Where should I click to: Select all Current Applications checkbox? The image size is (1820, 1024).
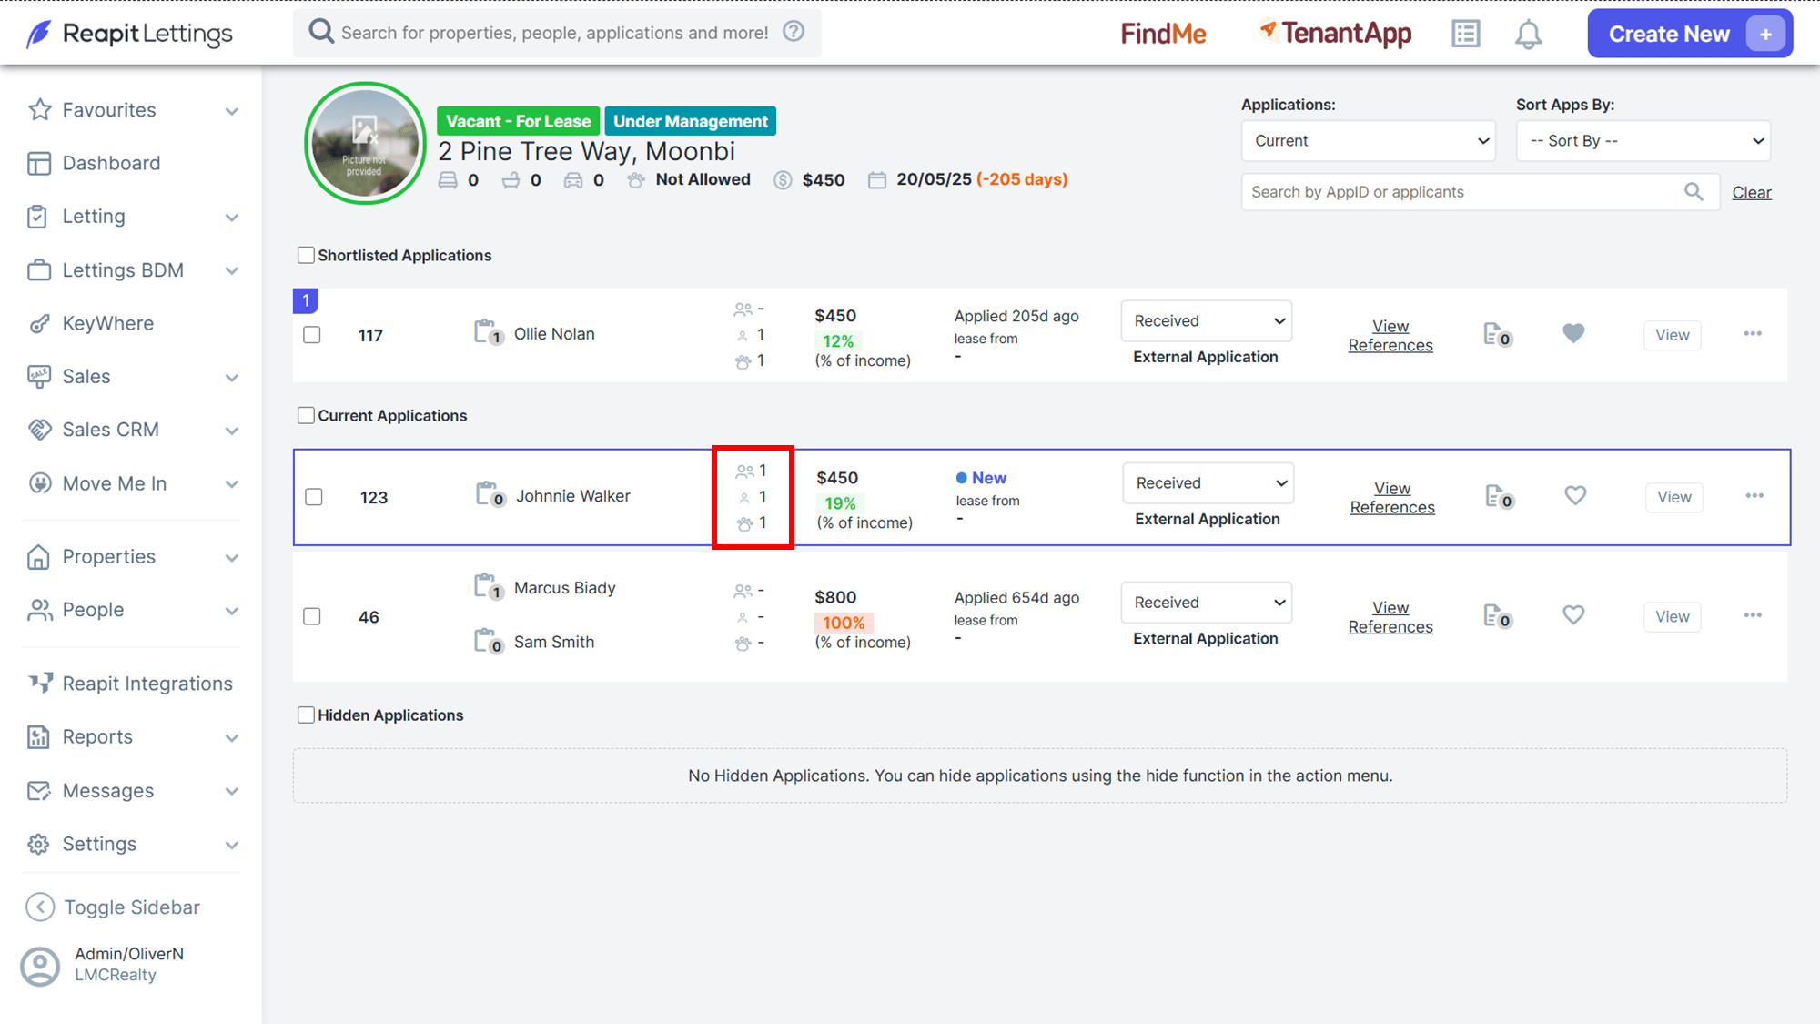click(x=306, y=415)
